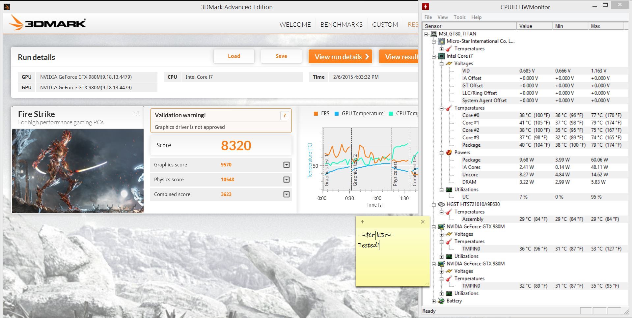632x318 pixels.
Task: Click the Intel Core i7 Utilizations graph icon
Action: (x=449, y=189)
